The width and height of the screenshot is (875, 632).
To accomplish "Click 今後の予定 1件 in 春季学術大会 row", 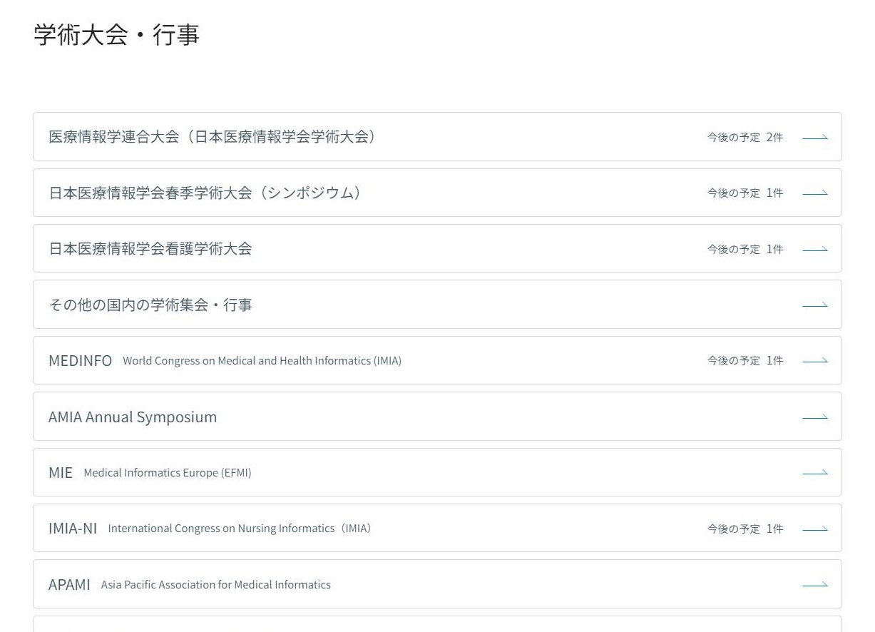I will click(x=744, y=193).
